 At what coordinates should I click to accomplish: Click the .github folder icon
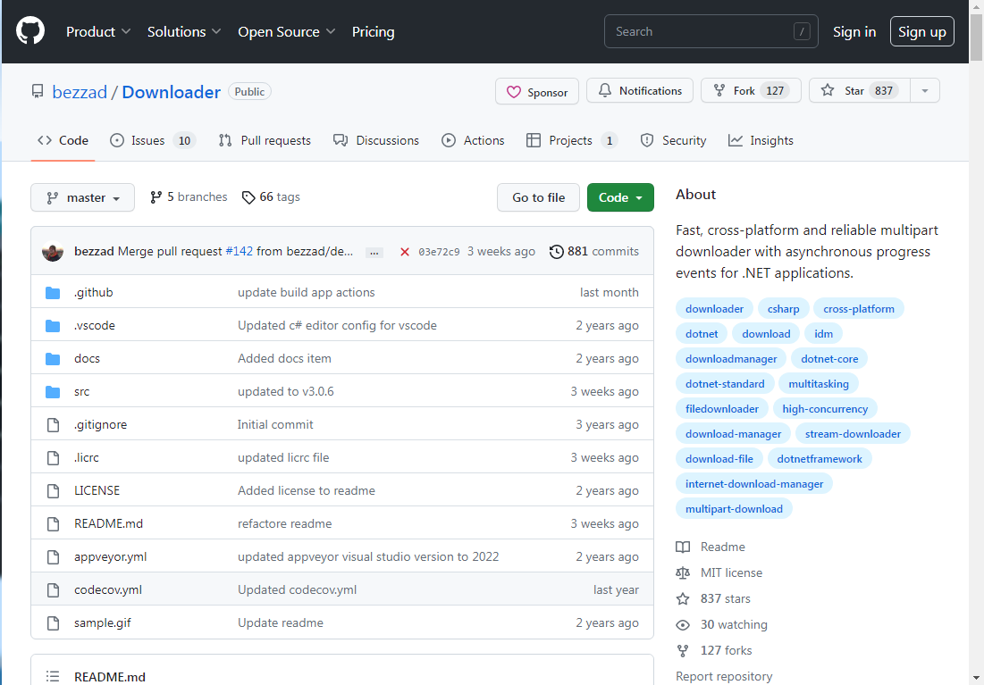point(53,293)
